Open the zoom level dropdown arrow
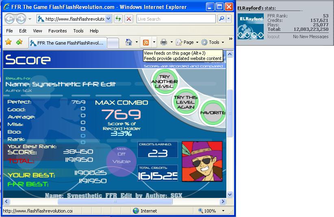This screenshot has height=217, width=334. (x=223, y=211)
